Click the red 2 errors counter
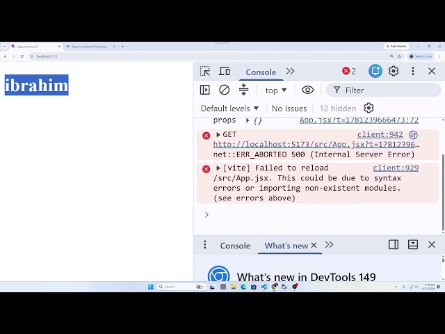 tap(349, 71)
